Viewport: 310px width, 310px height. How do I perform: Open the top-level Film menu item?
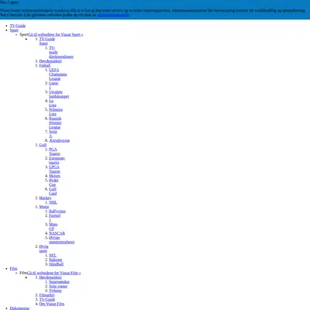point(13,268)
